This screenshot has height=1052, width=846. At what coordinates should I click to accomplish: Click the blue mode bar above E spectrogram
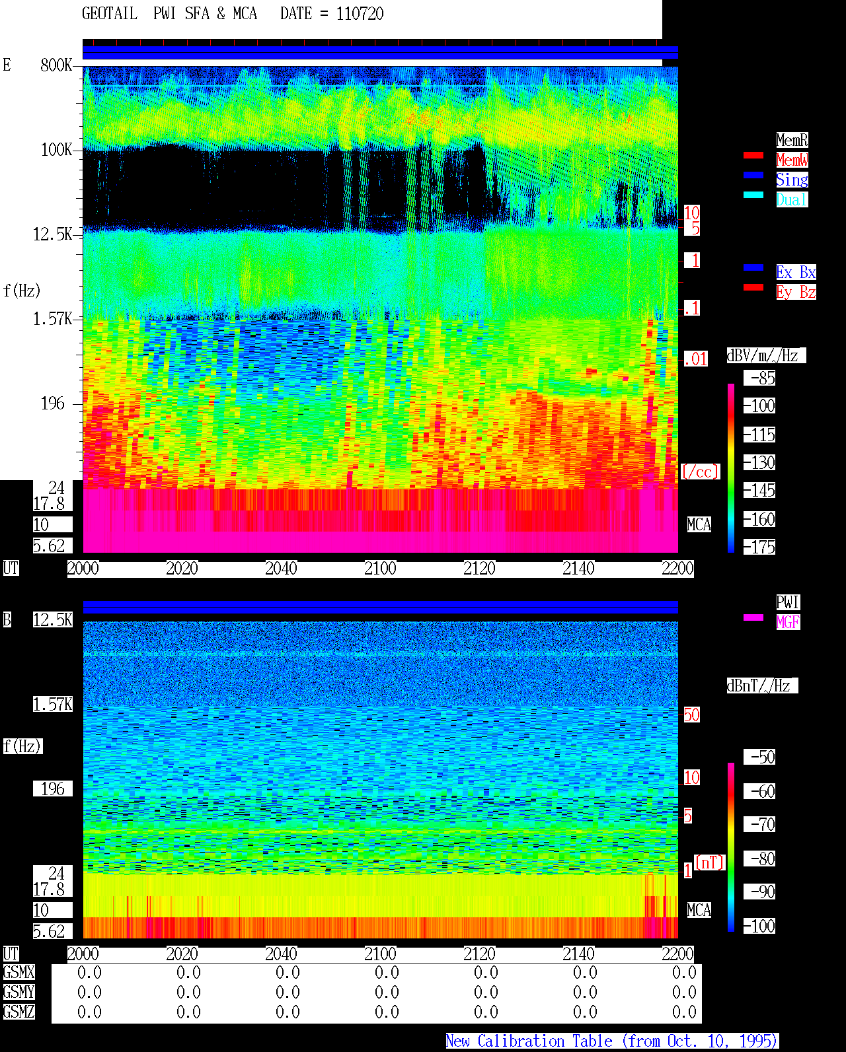coord(380,53)
